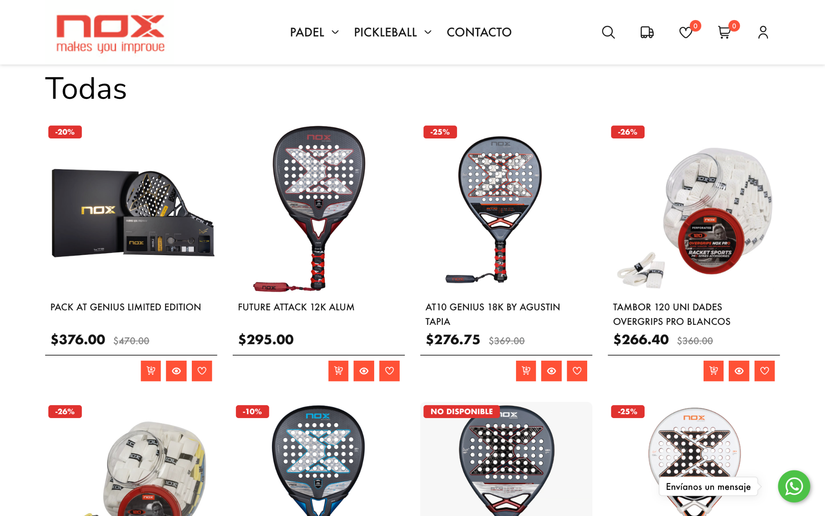Favorite the Future Attack 12K Alum racket
Image resolution: width=825 pixels, height=516 pixels.
tap(390, 371)
